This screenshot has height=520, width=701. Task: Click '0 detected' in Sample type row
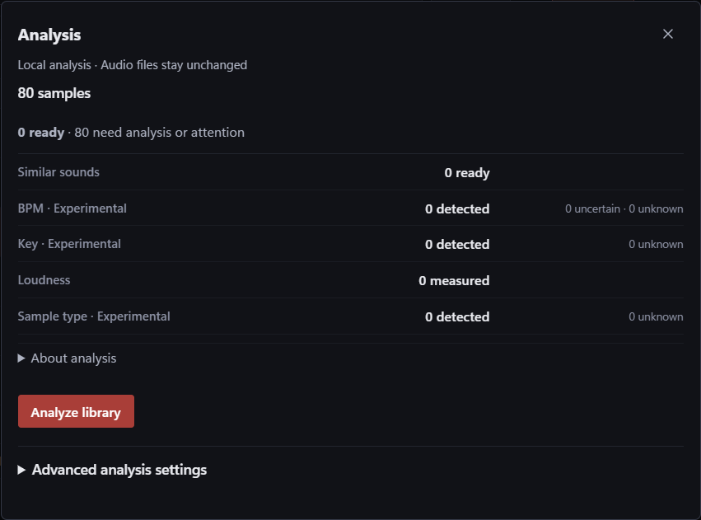click(457, 317)
